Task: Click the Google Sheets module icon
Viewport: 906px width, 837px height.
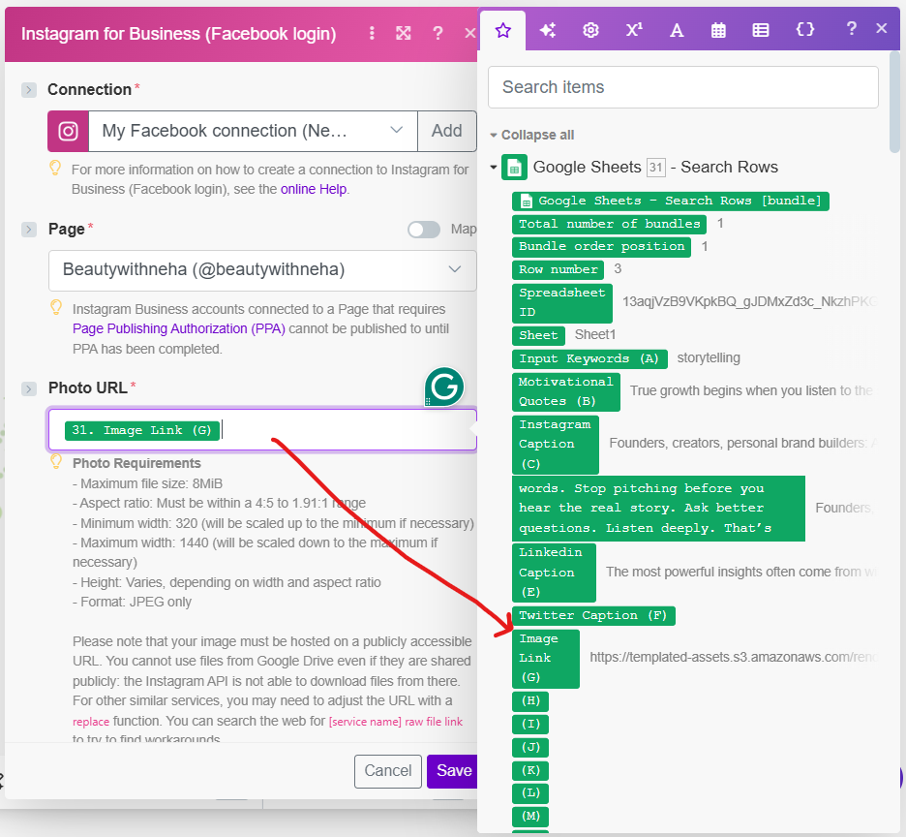Action: pos(514,168)
